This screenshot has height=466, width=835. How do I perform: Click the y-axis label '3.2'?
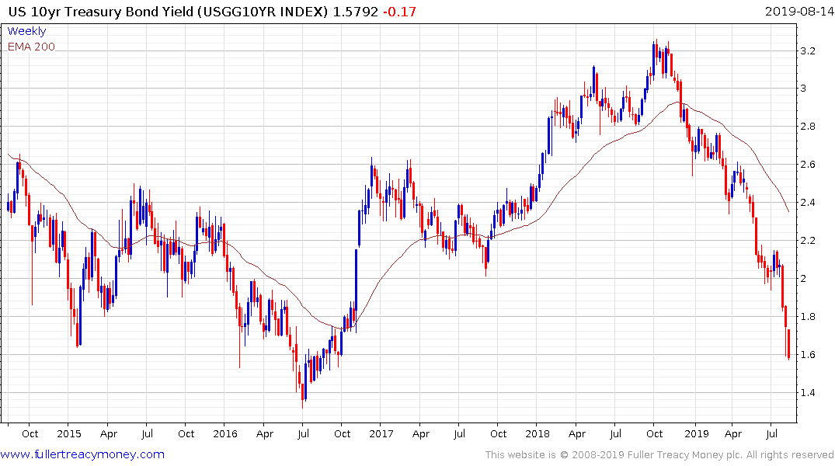click(x=808, y=51)
